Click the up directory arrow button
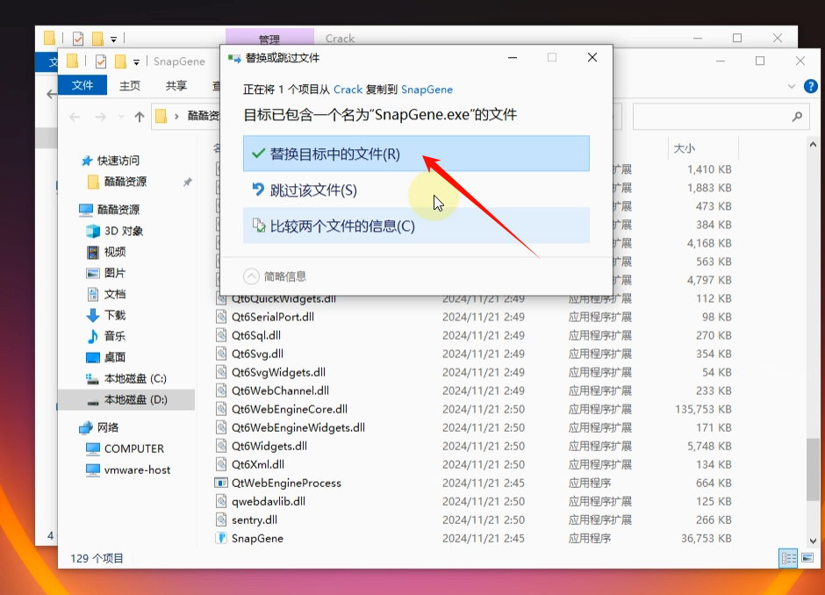 [x=140, y=117]
